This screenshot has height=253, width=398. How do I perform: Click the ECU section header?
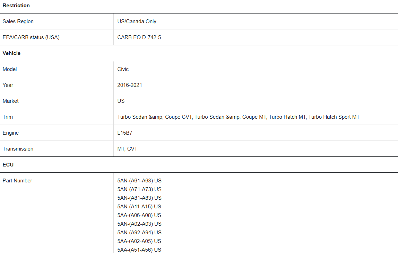pyautogui.click(x=8, y=165)
